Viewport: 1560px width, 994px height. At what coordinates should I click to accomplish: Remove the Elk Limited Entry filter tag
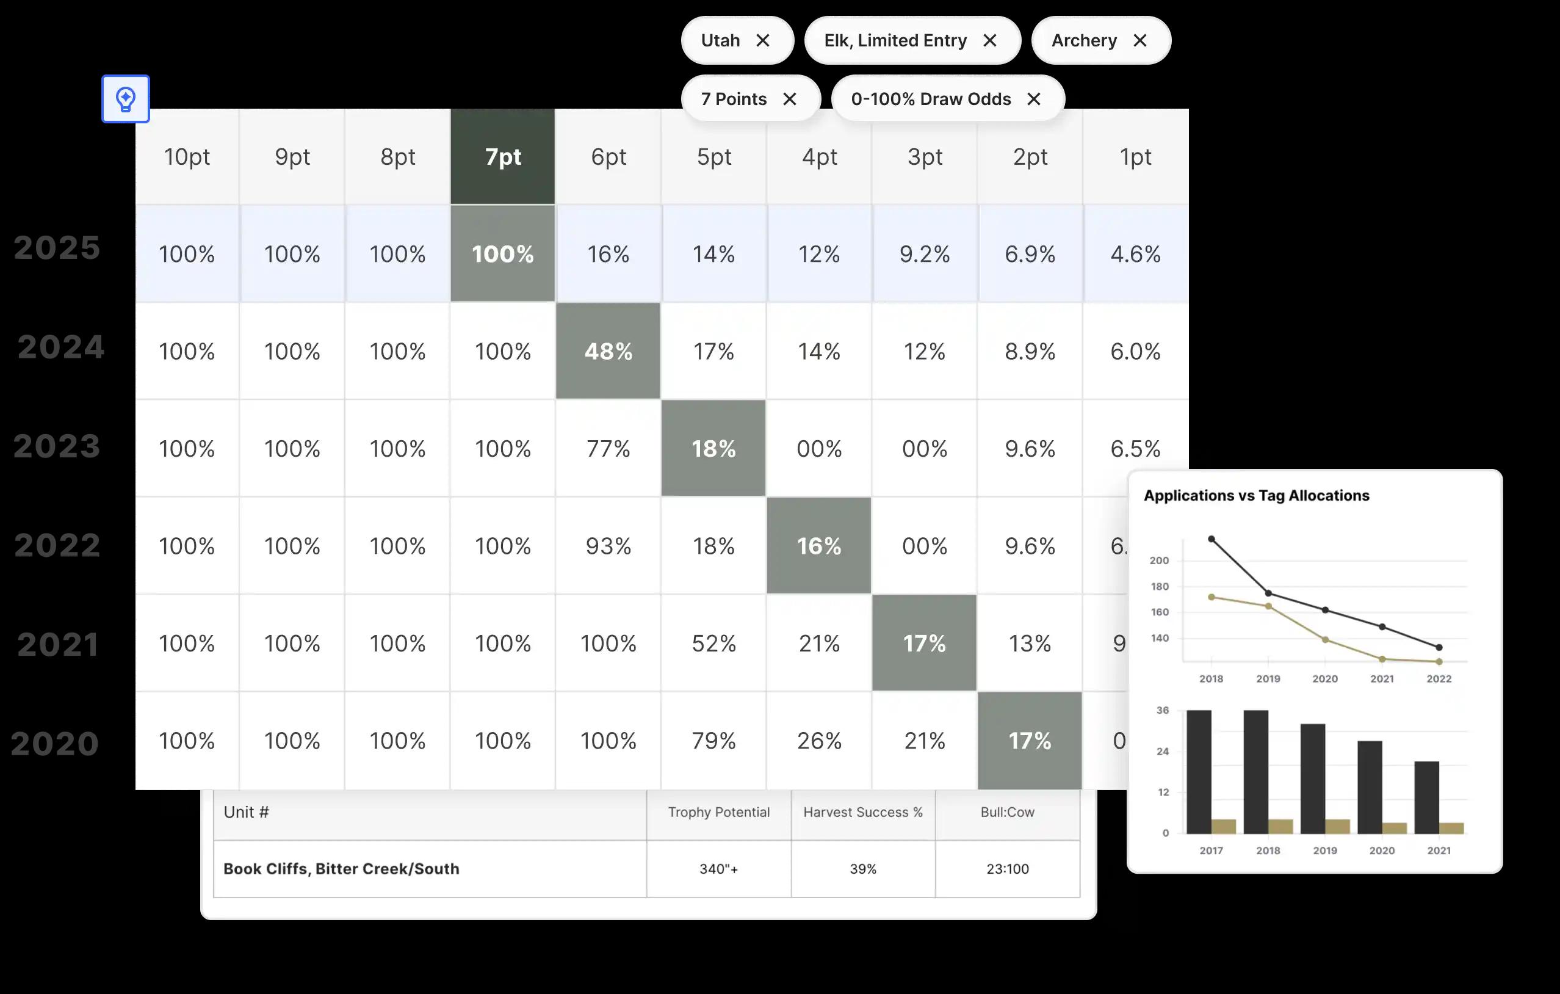pyautogui.click(x=988, y=40)
